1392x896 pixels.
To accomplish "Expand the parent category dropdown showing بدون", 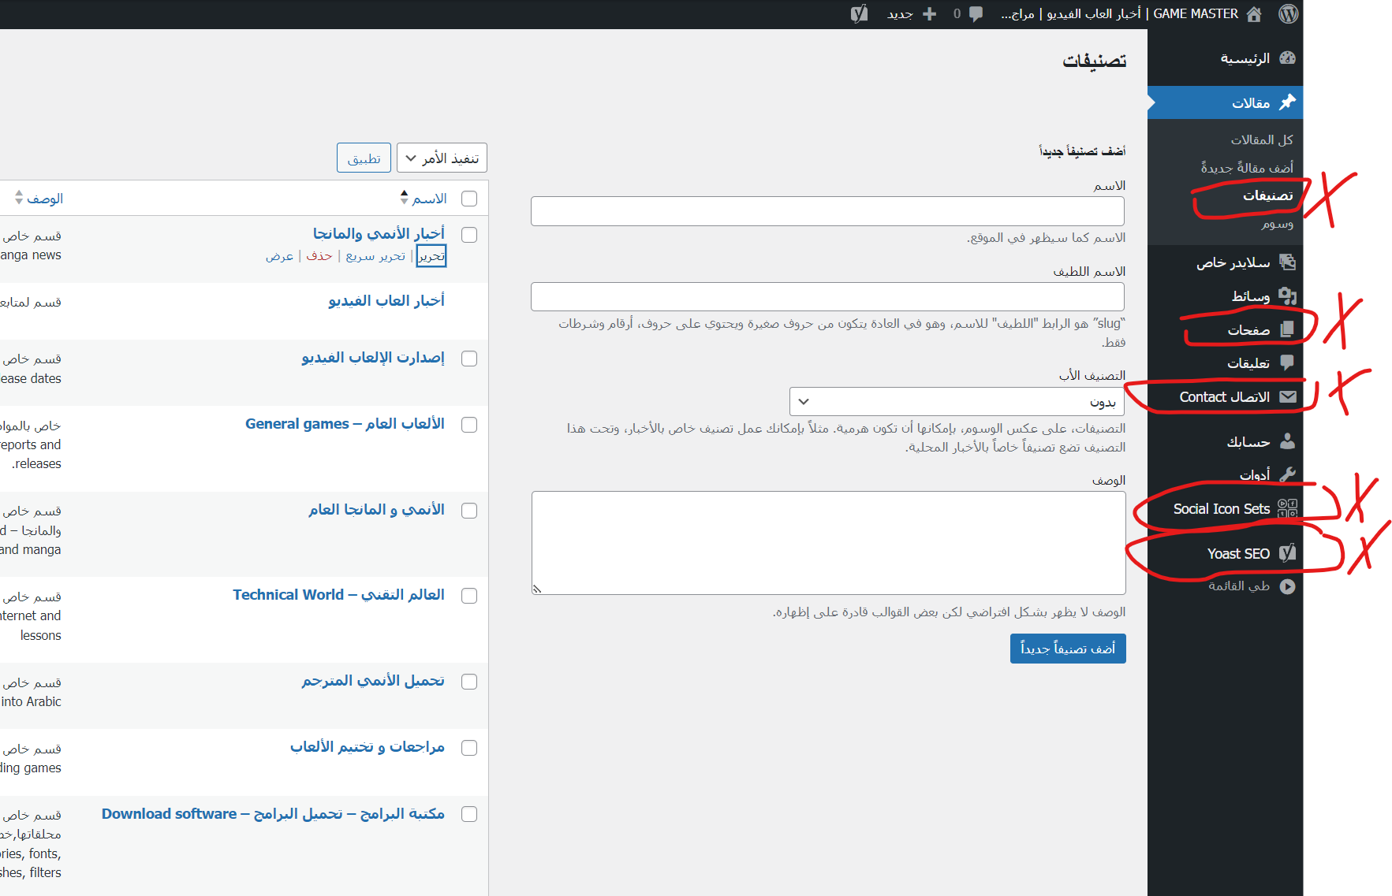I will point(957,402).
